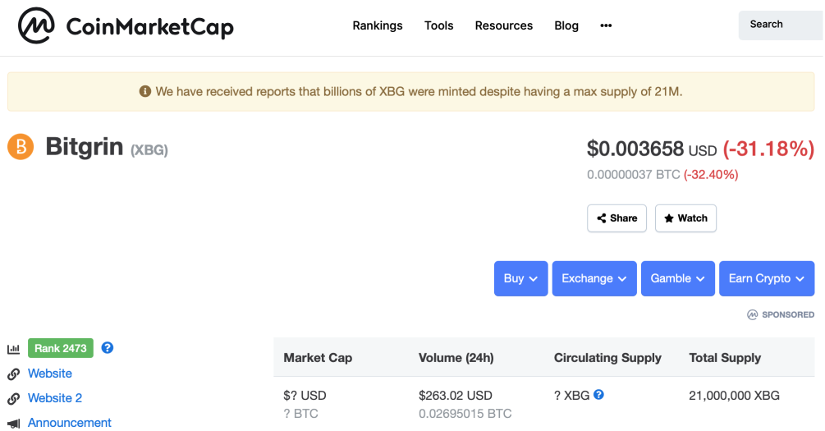The height and width of the screenshot is (431, 825).
Task: Open the Resources menu
Action: coord(503,25)
